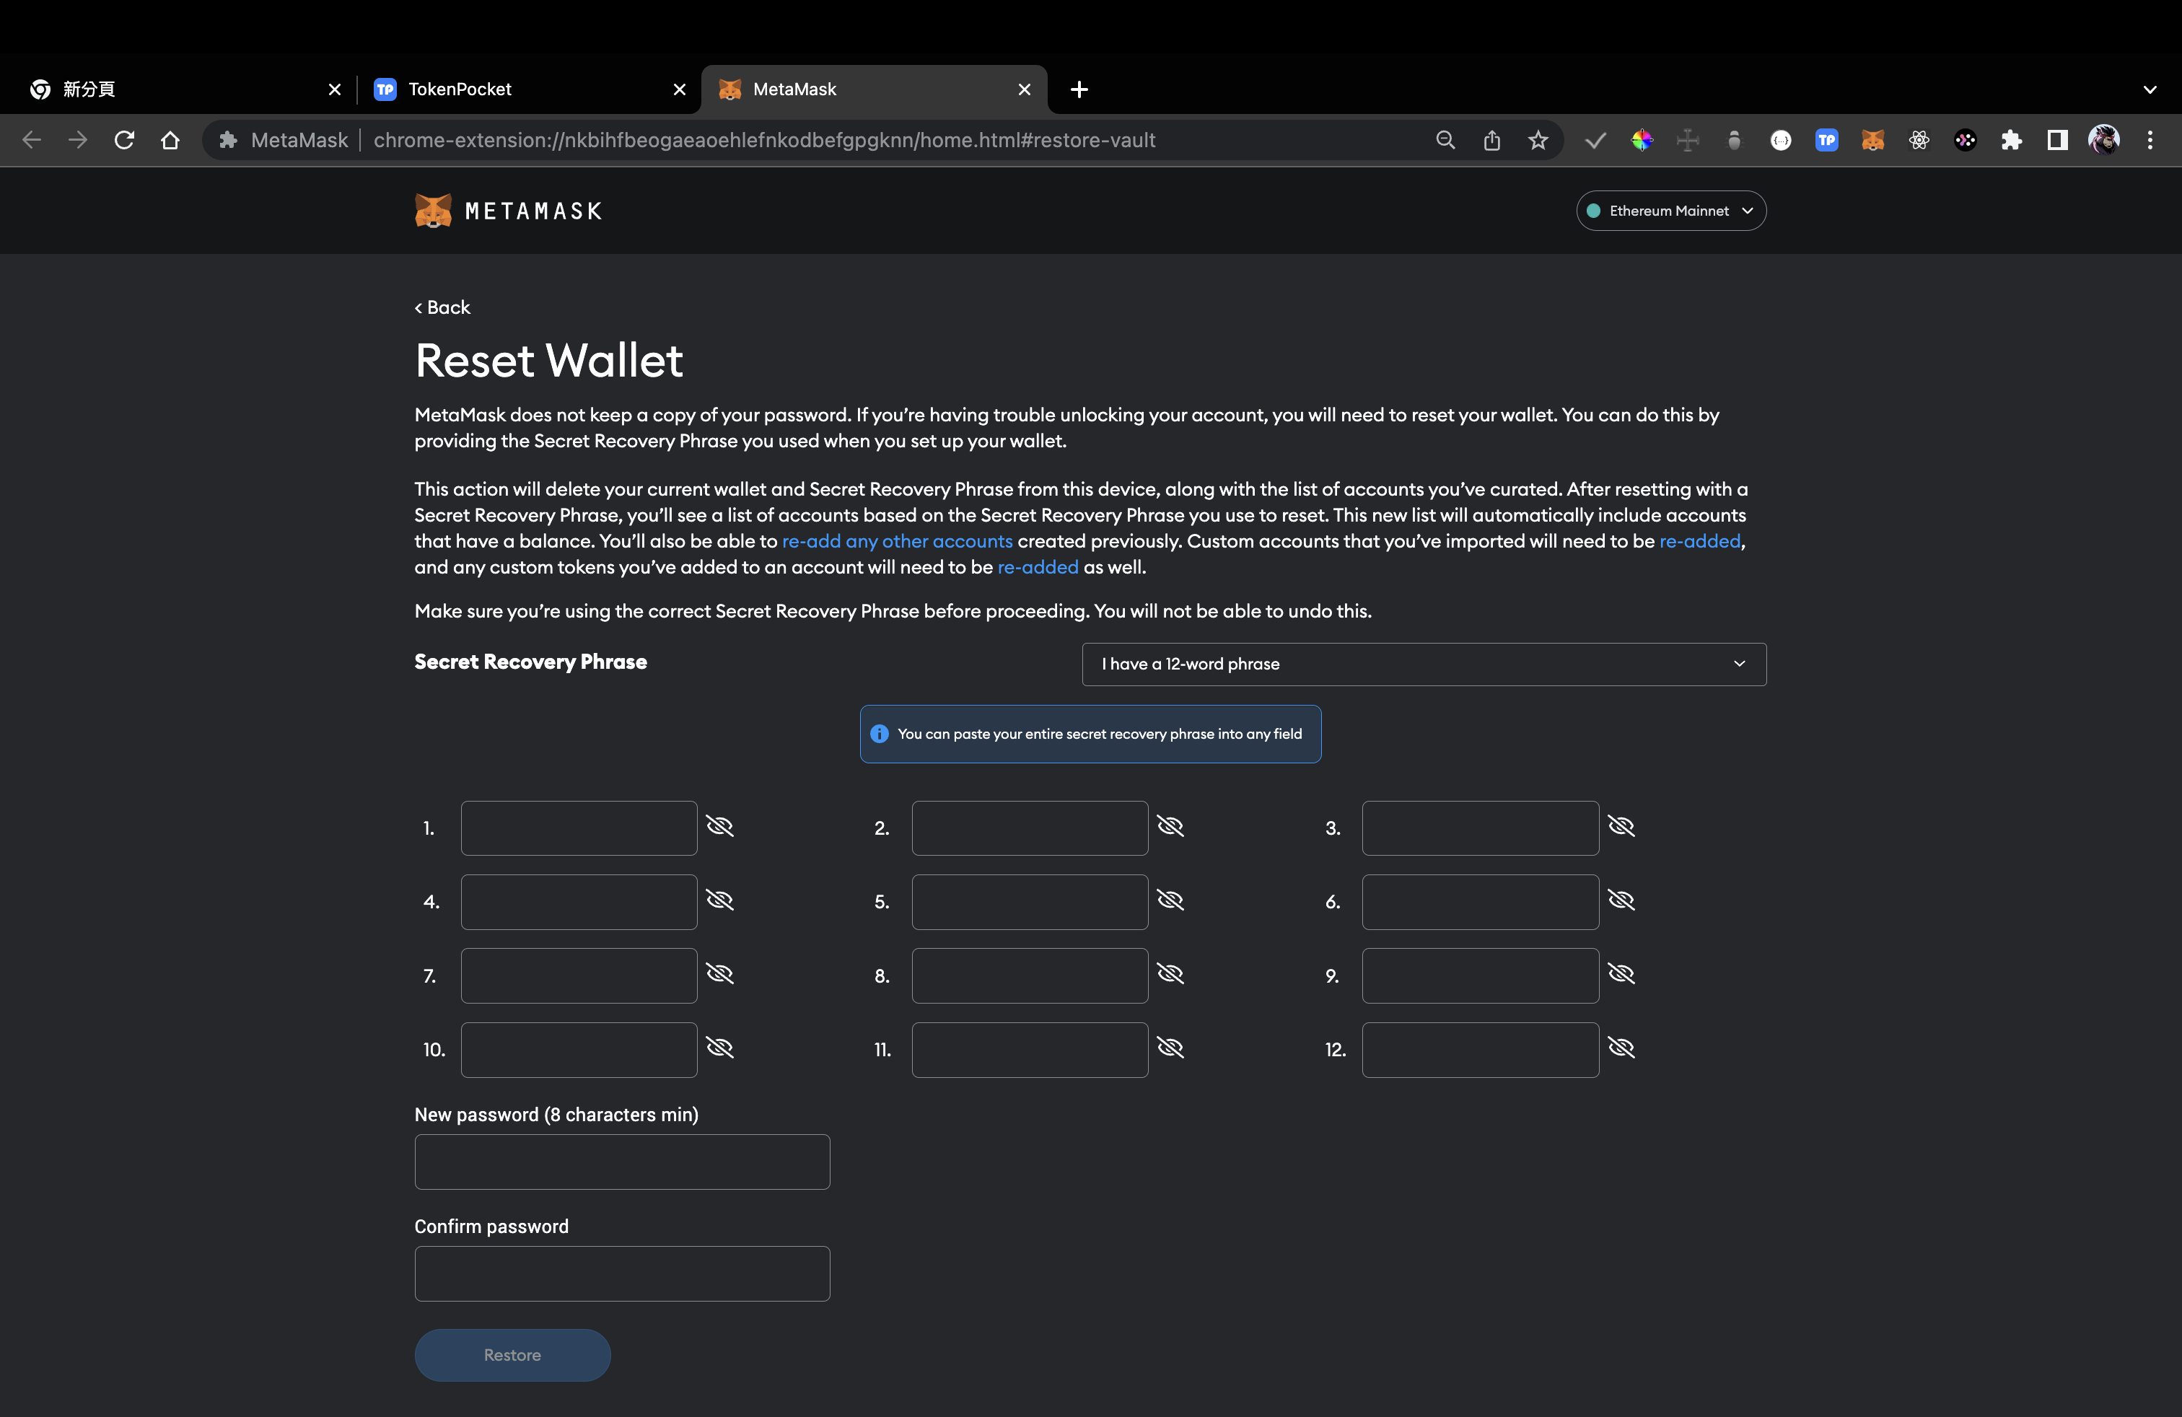Open the Extensions puzzle piece menu
2182x1417 pixels.
tap(2010, 140)
